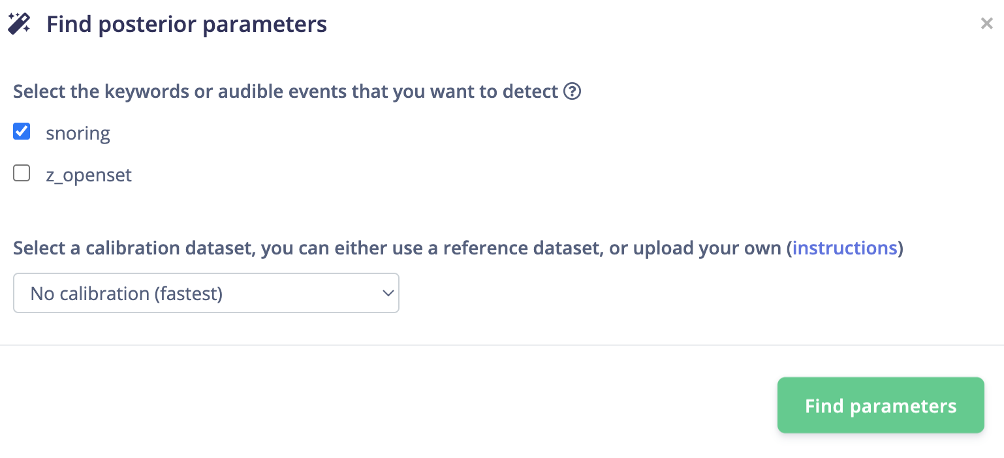1004x458 pixels.
Task: Enable the z_openset checkbox
Action: click(x=22, y=174)
